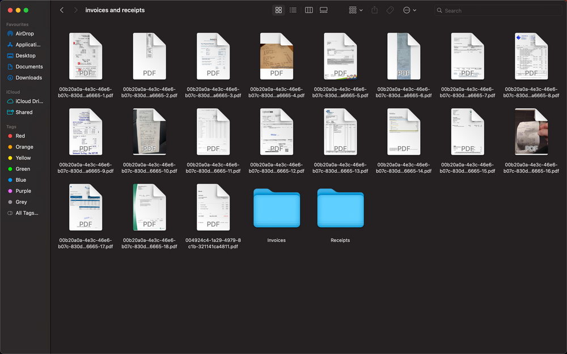Open AirDrop in the sidebar
Screen dimensions: 567x354
tap(24, 33)
